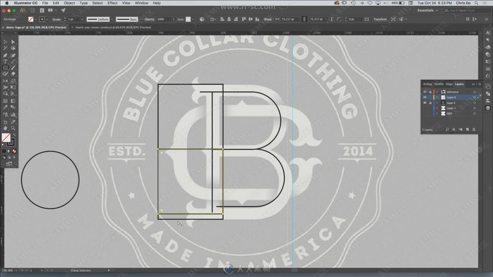Toggle constrain width and height proportions
Screen dimensions: 493x277
[304, 19]
